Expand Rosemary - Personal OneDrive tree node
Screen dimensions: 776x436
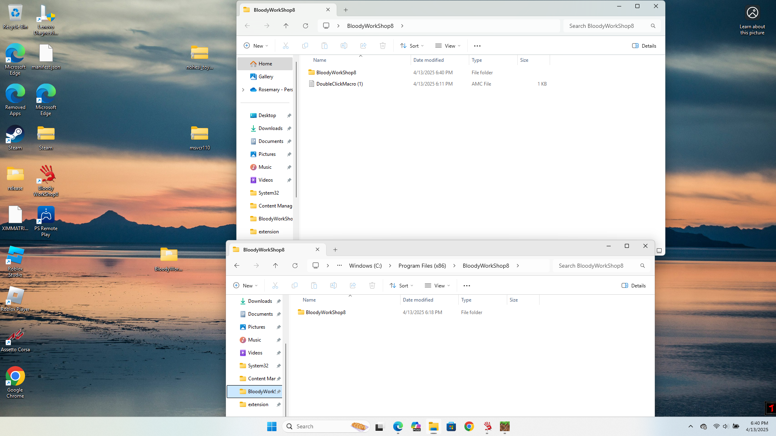(243, 90)
